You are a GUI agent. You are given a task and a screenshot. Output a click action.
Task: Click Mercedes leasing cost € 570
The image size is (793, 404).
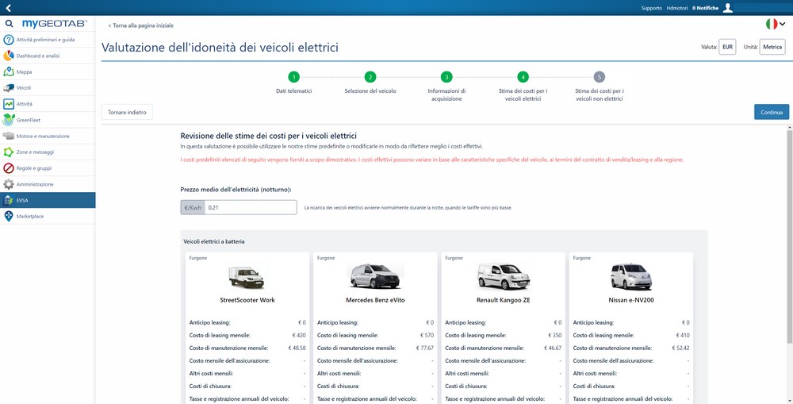(x=428, y=335)
